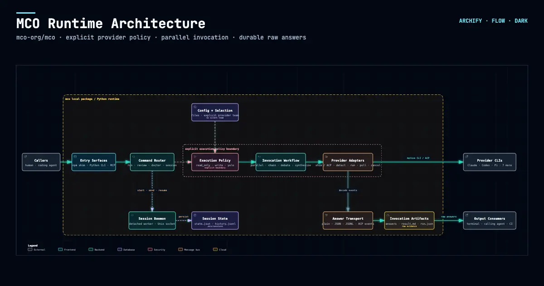
Task: Select the Answer Transport node title
Action: (348, 219)
